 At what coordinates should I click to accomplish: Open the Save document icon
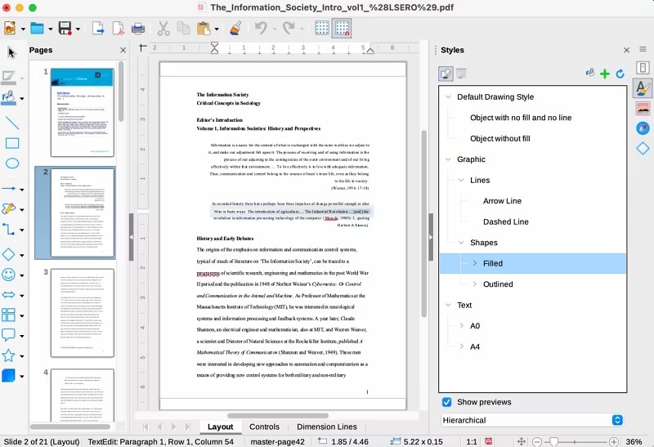pos(65,29)
